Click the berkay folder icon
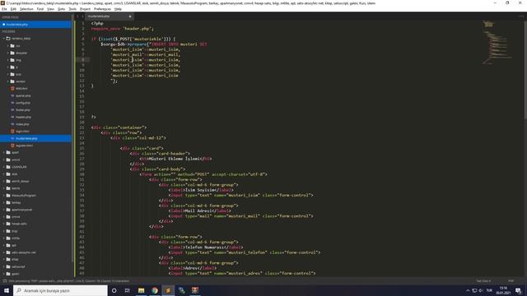The width and height of the screenshot is (527, 296). [8, 202]
